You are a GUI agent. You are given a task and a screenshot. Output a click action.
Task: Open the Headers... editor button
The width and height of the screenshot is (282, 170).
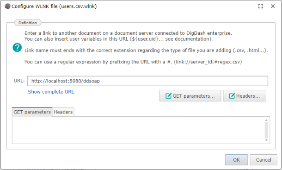(245, 96)
